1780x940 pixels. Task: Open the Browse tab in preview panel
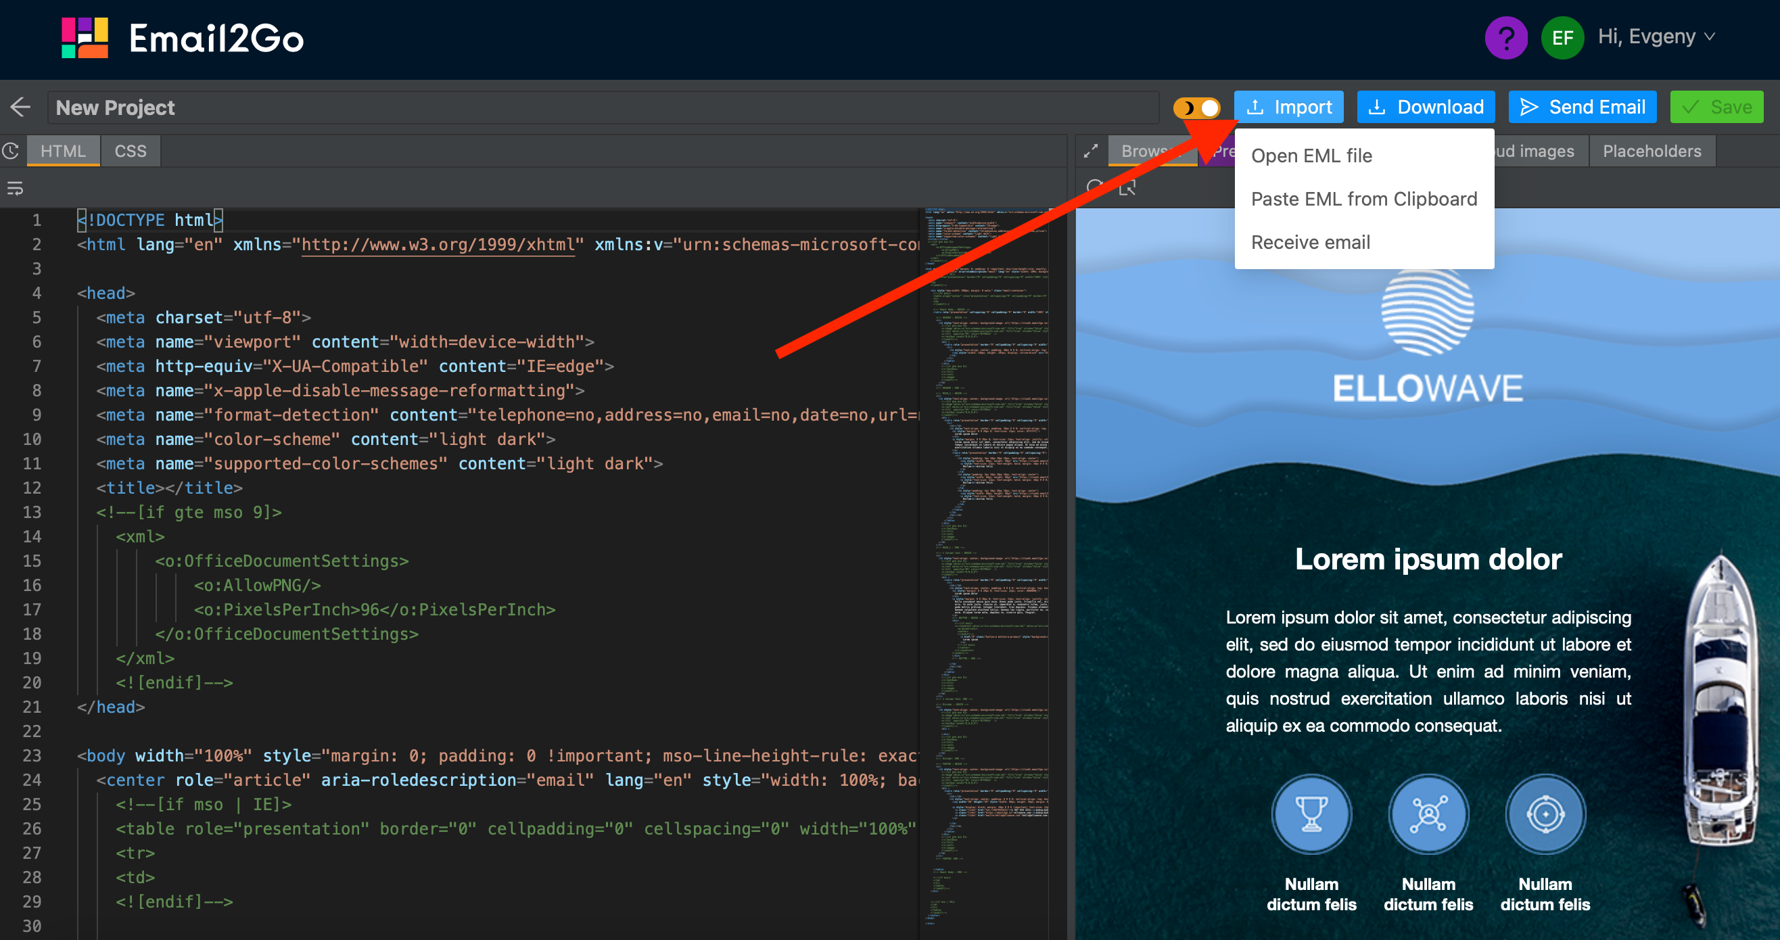click(x=1149, y=149)
